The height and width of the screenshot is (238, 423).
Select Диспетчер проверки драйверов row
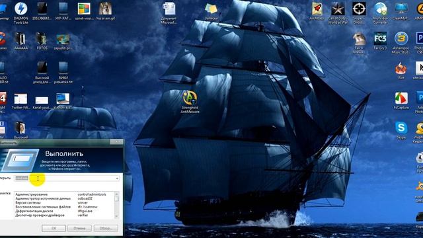point(64,216)
